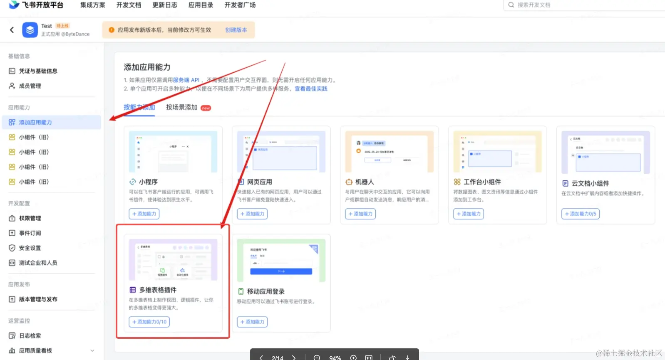Open 测试企业和人员 via its sidebar icon
This screenshot has height=360, width=665.
[12, 263]
